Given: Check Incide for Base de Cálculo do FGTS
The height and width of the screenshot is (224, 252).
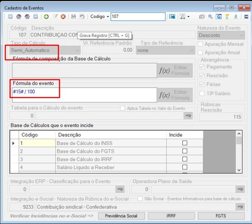Looking at the screenshot, I should 185,151.
